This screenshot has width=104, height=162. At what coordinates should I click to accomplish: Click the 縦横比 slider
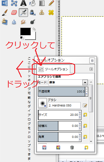point(58,126)
